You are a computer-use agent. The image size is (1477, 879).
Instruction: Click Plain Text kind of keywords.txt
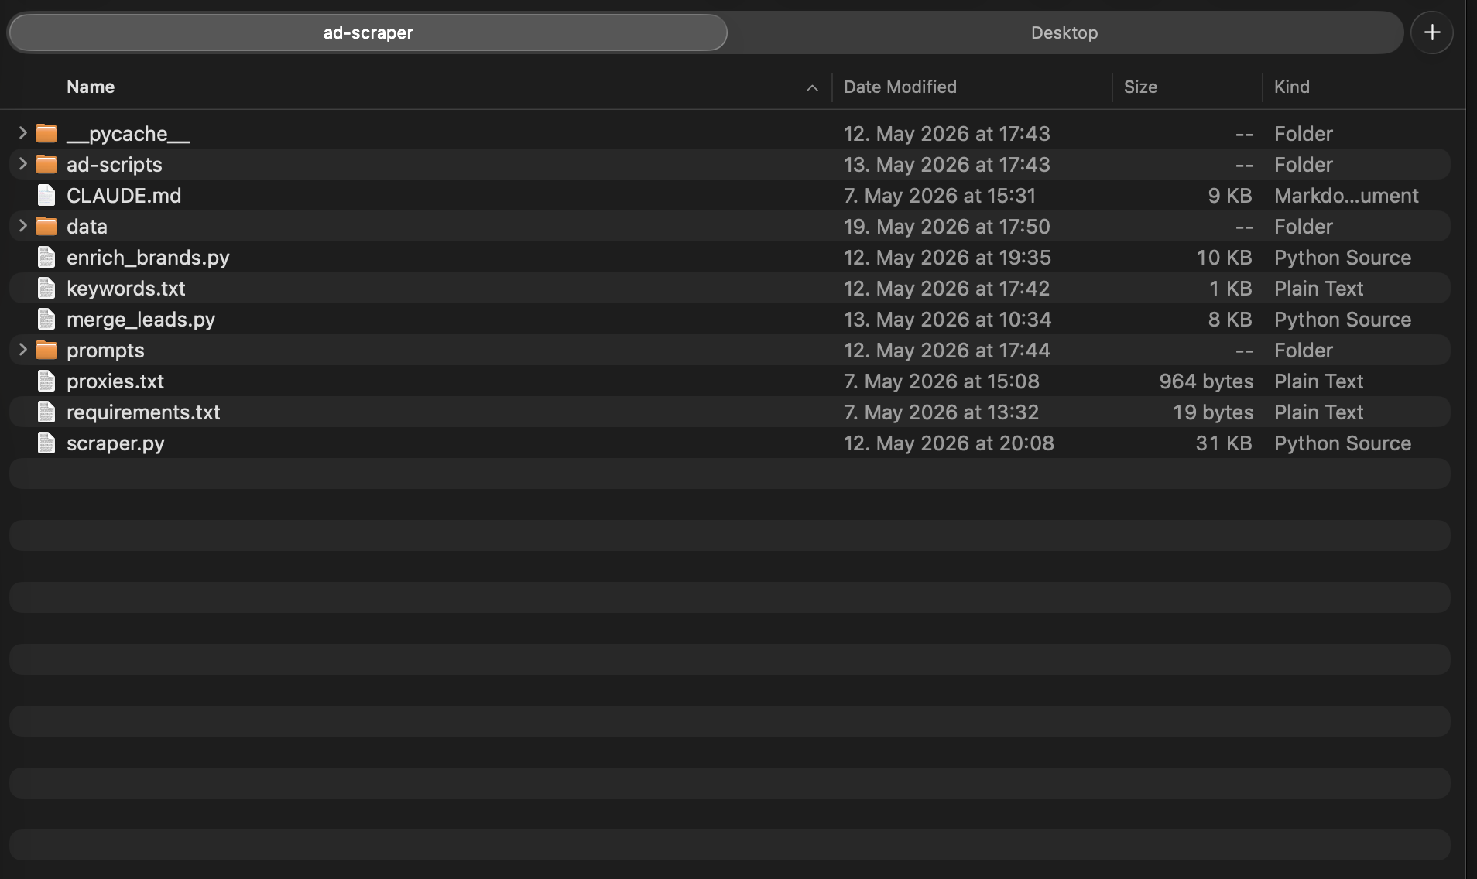(x=1318, y=289)
